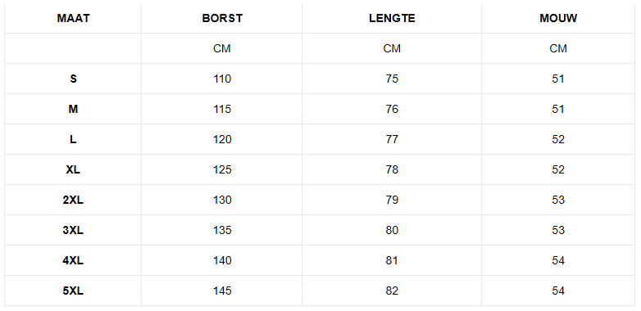The height and width of the screenshot is (311, 641).
Task: Select the size M row label
Action: [x=73, y=109]
